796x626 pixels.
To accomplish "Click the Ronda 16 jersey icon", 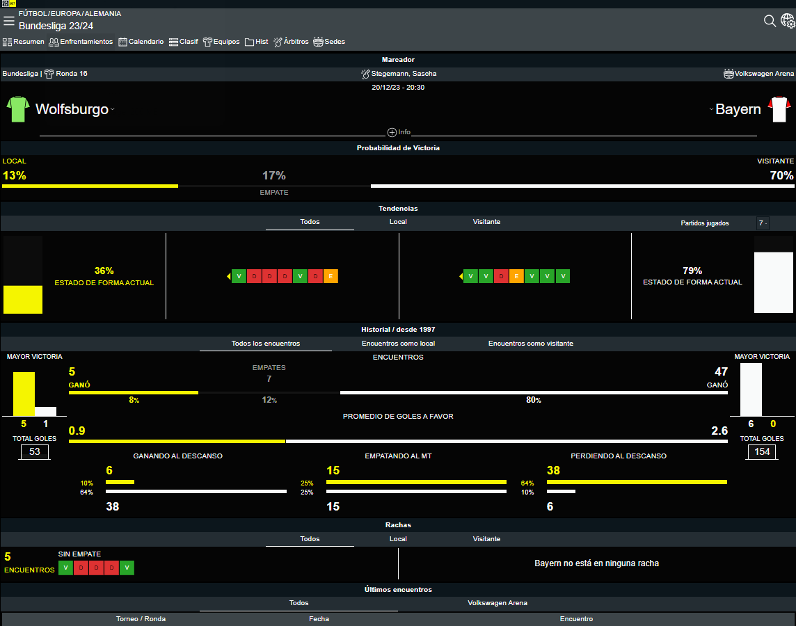I will [49, 74].
